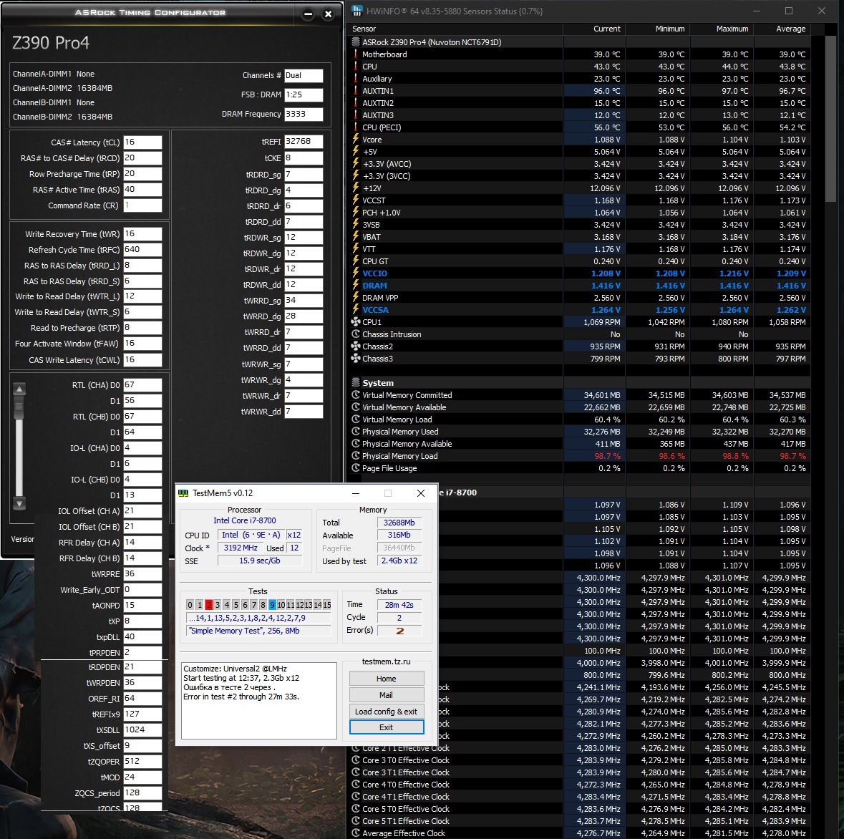Screen dimensions: 844x839
Task: Click Clock value 3192 MHz in TestMem5
Action: (241, 548)
